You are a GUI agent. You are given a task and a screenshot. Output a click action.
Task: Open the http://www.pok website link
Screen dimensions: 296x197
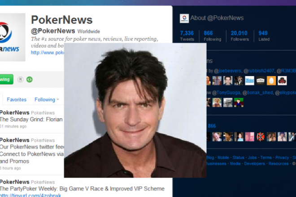point(48,53)
